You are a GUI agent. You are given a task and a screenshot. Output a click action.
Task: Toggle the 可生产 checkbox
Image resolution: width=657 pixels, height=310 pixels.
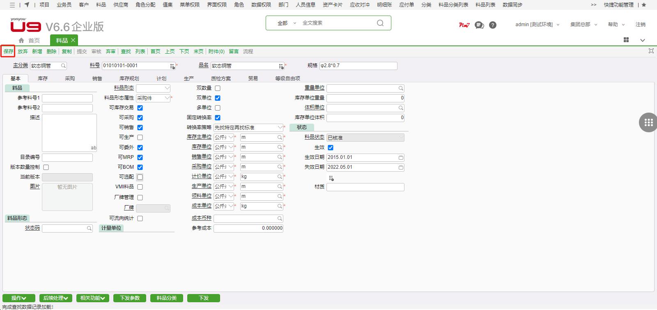click(140, 138)
